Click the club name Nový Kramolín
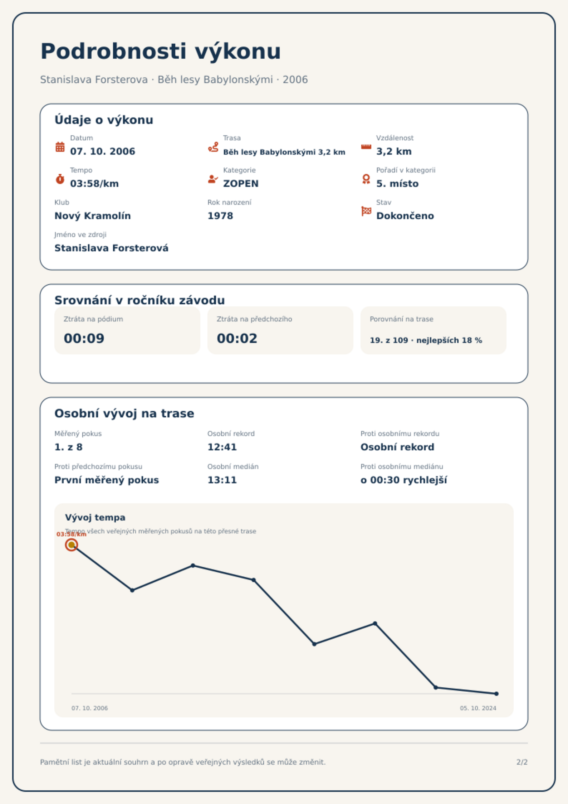This screenshot has width=568, height=804. point(93,216)
